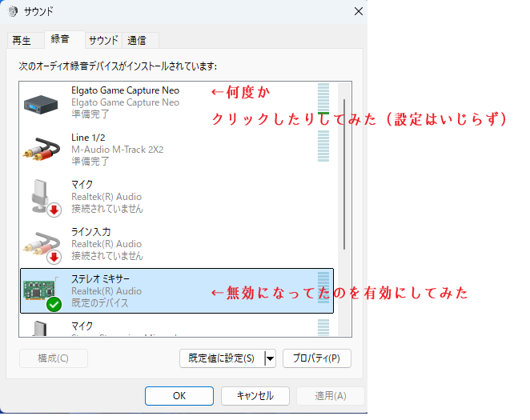Screen dimensions: 530x420
Task: Click the partially visible bottom マイク icon
Action: pos(40,328)
